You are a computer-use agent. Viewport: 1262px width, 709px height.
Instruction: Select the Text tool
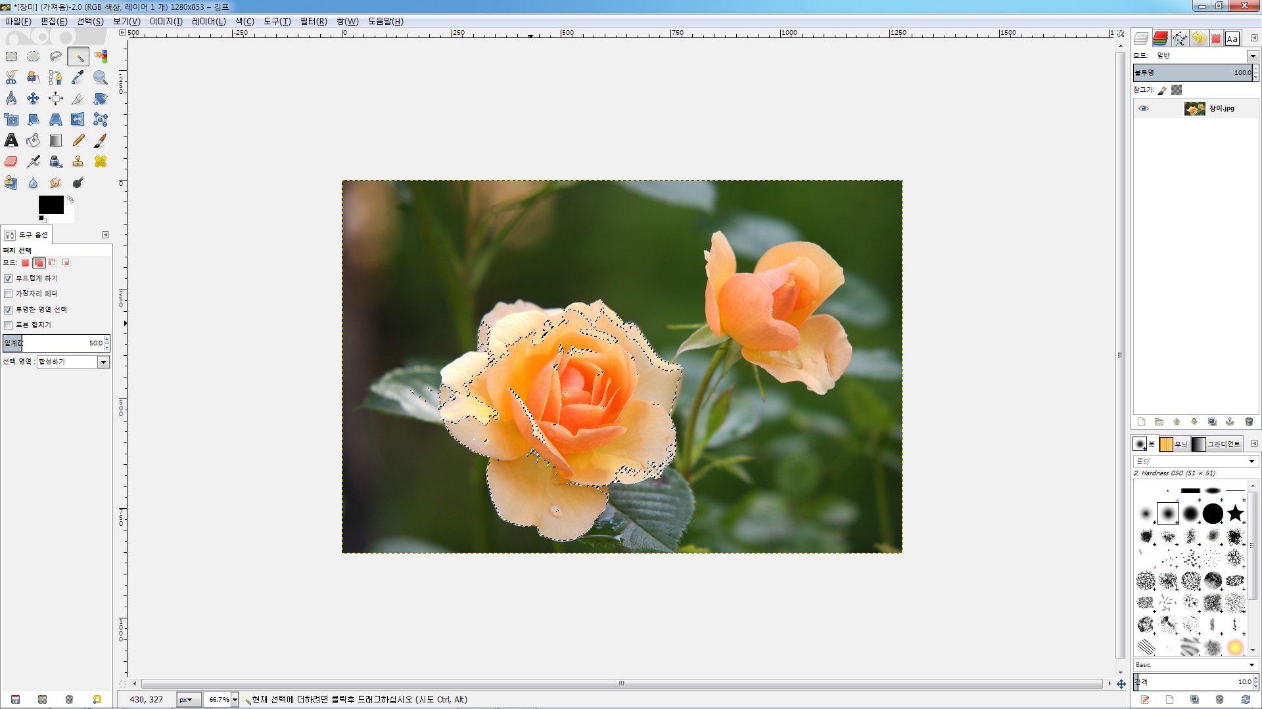11,140
